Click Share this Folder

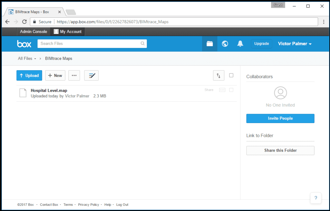280,150
